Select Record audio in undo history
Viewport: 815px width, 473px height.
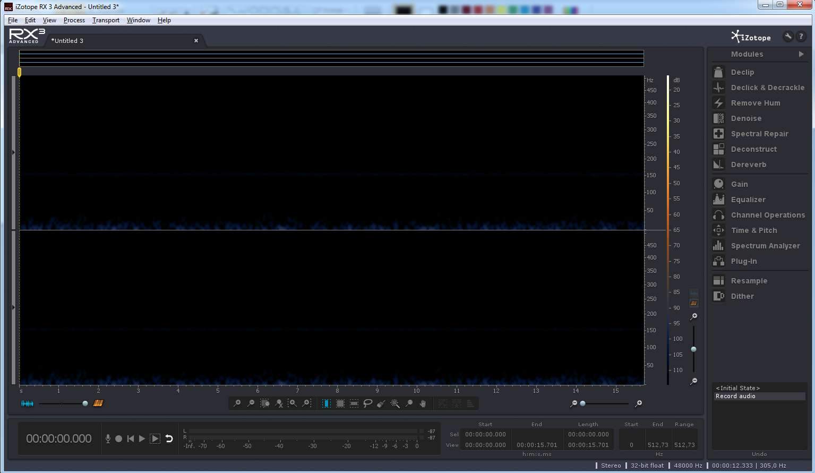735,396
